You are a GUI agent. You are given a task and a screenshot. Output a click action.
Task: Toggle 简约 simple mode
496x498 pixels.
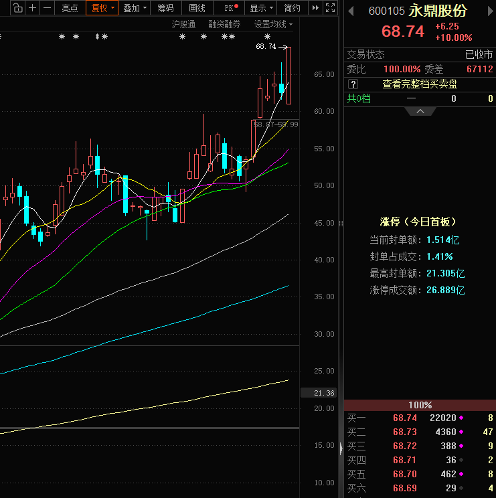292,7
